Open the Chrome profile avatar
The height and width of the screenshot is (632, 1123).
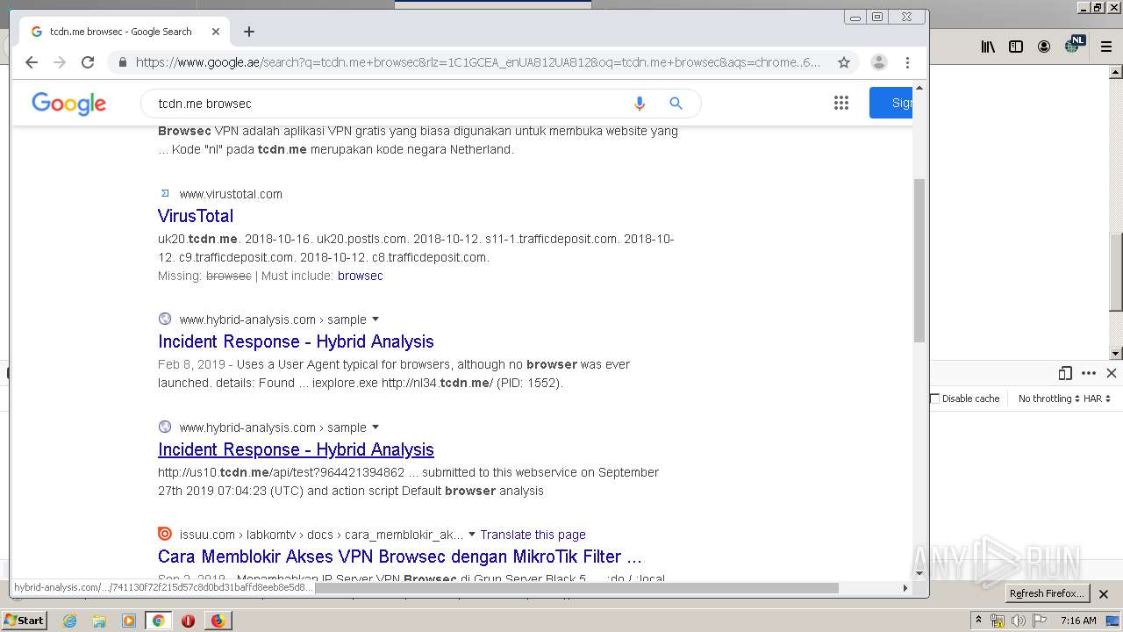tap(878, 62)
